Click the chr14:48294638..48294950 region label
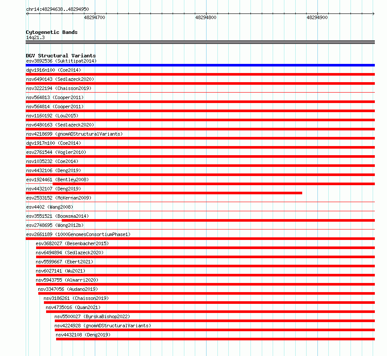The height and width of the screenshot is (356, 387). [57, 9]
